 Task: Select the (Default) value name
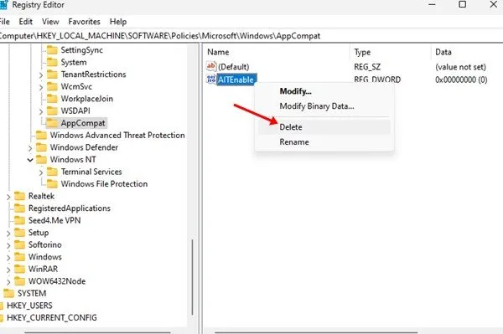pos(234,67)
